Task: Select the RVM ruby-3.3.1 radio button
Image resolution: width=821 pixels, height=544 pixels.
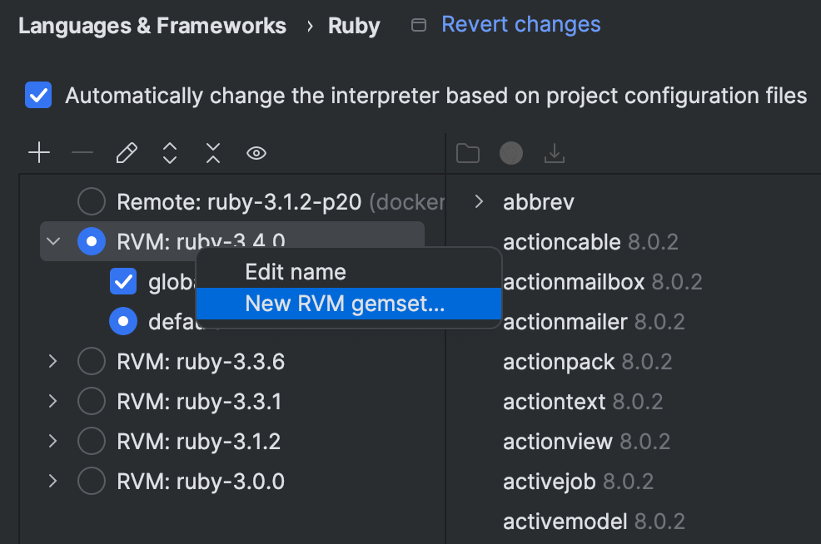Action: point(92,401)
